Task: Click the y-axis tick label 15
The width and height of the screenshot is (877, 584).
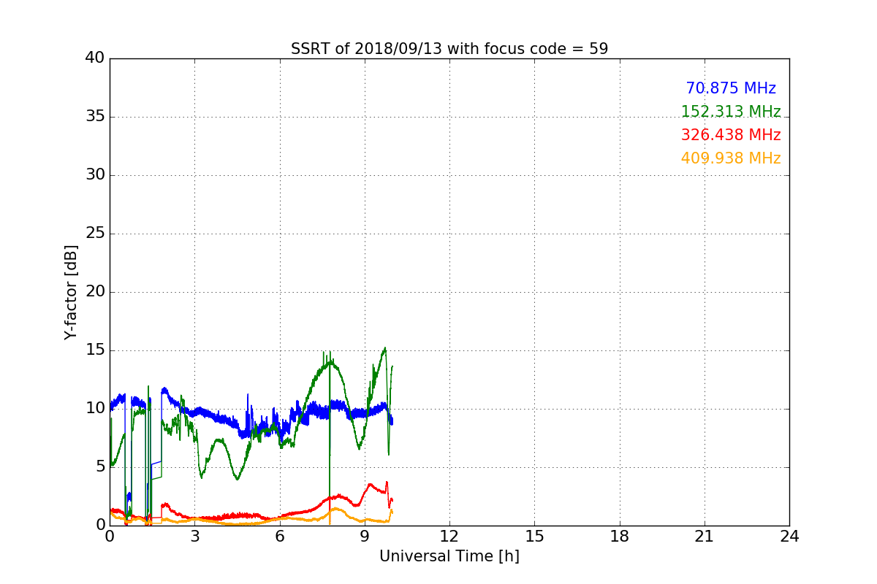Action: pyautogui.click(x=95, y=350)
